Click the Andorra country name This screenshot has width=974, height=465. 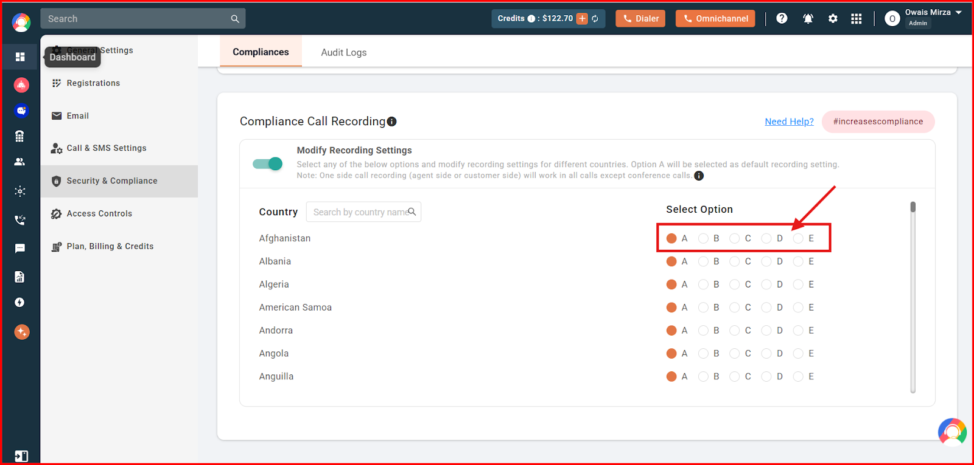(x=276, y=331)
